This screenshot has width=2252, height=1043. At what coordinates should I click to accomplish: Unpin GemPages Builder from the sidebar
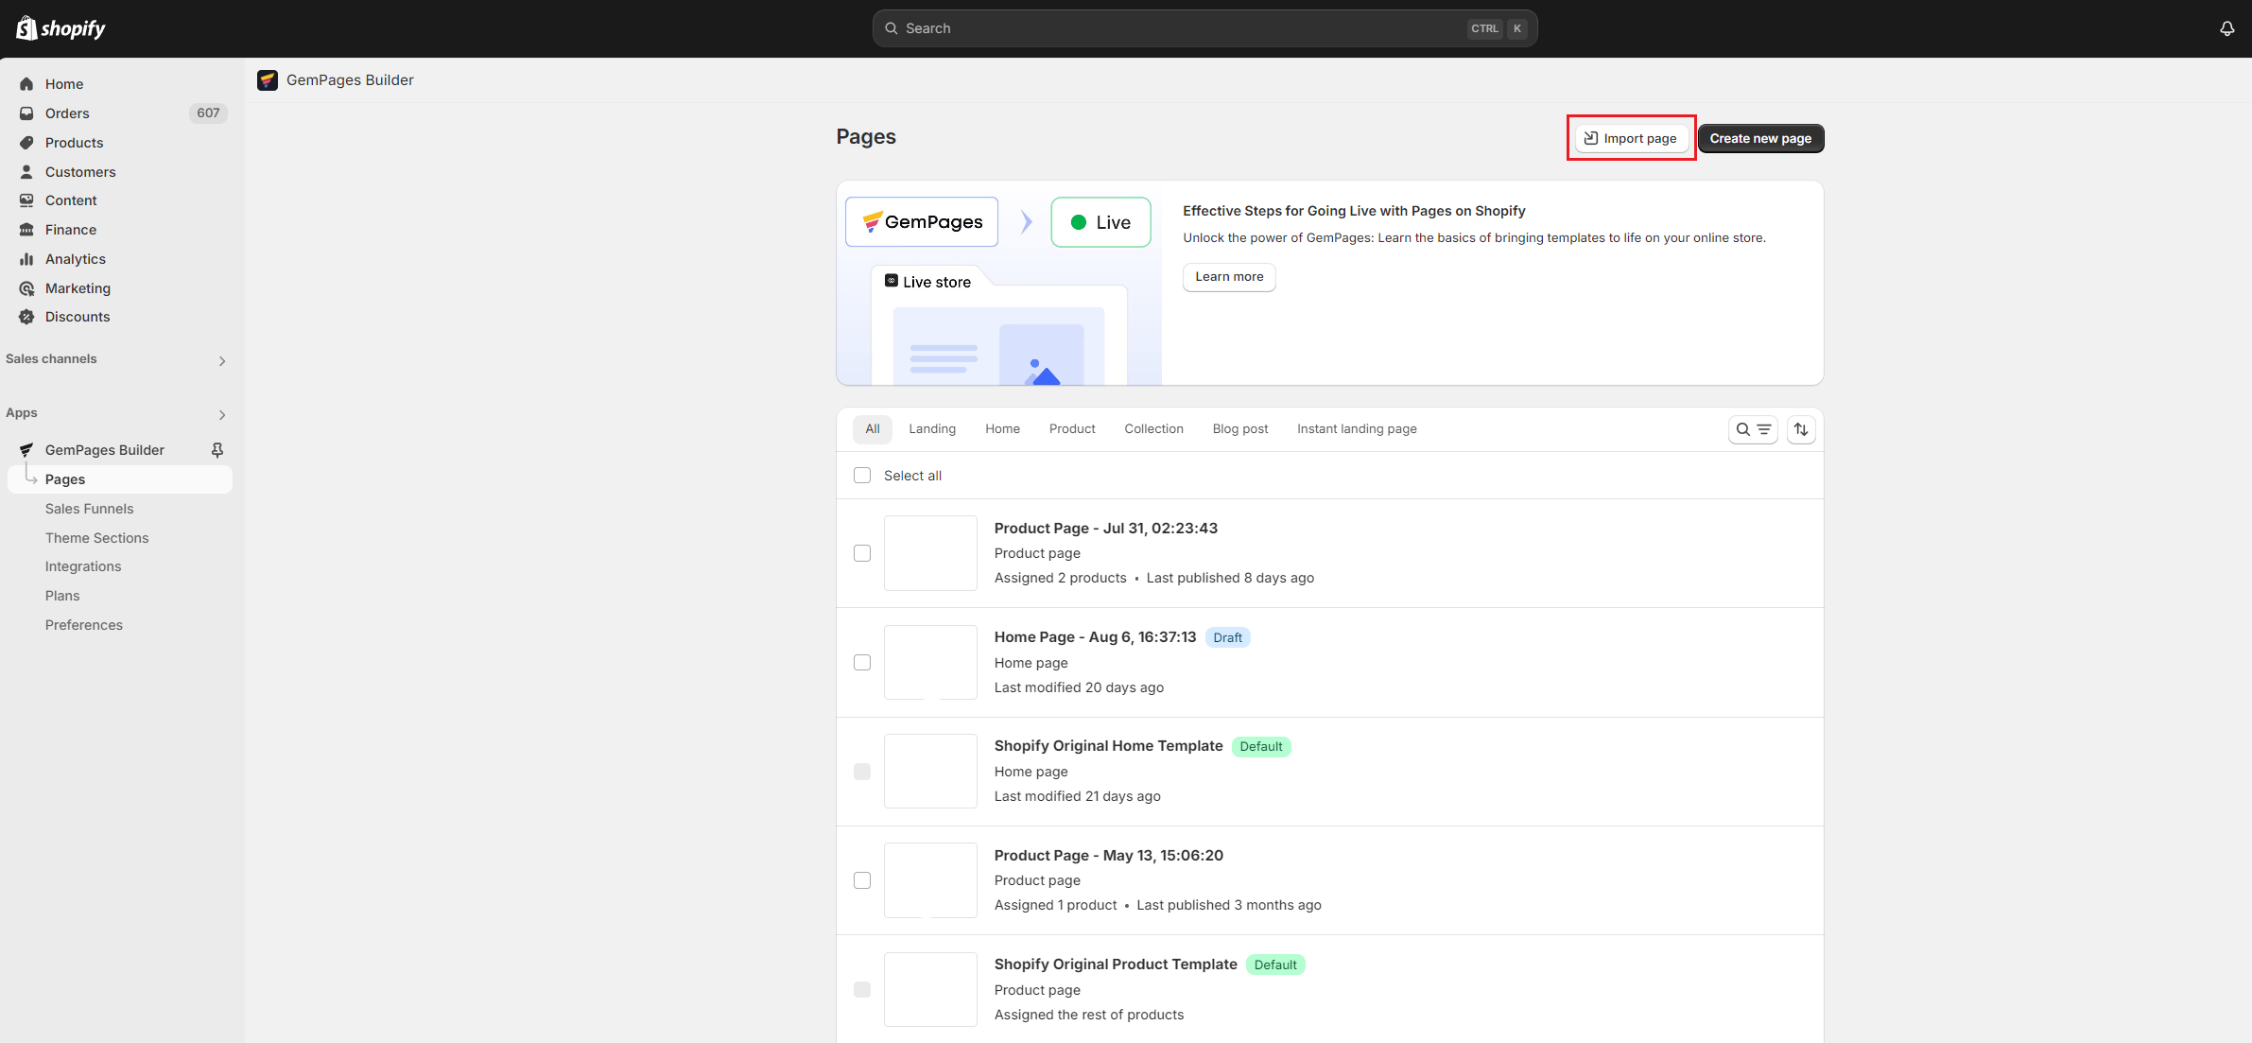point(217,449)
